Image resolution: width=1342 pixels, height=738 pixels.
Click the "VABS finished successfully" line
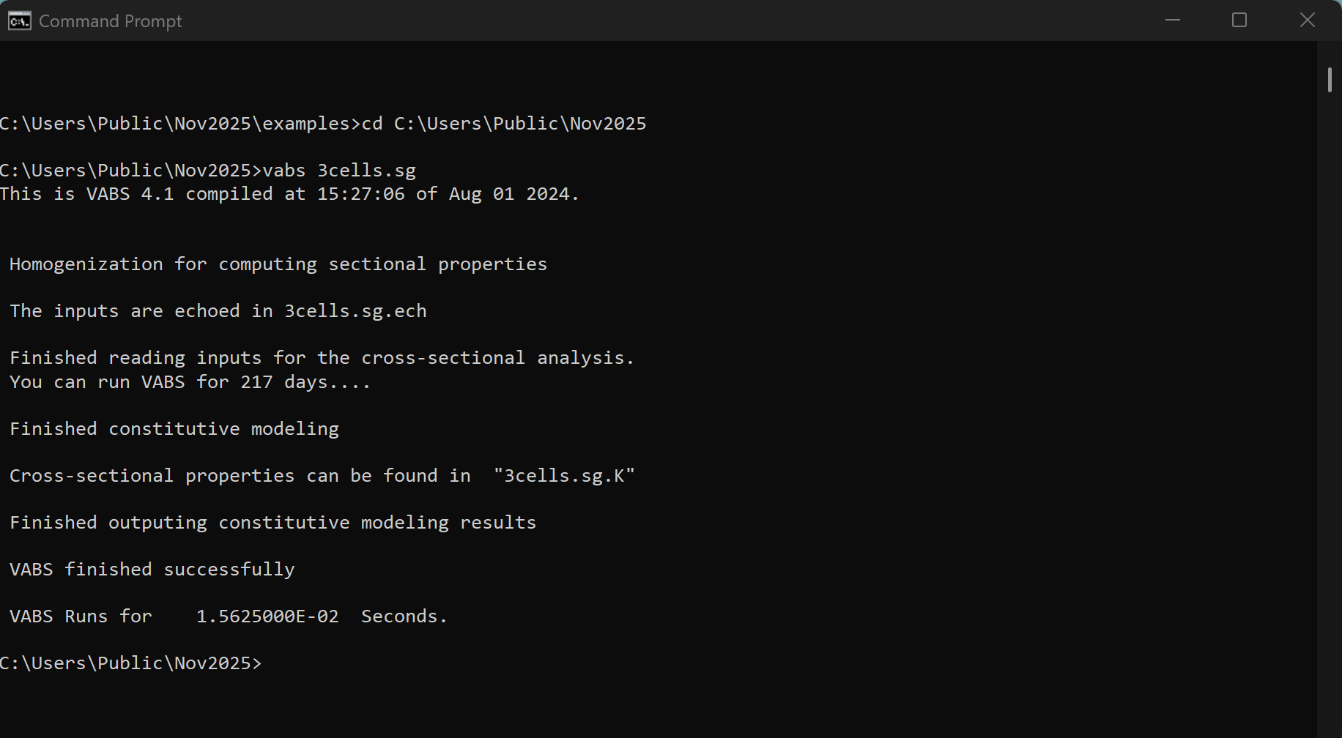(152, 570)
